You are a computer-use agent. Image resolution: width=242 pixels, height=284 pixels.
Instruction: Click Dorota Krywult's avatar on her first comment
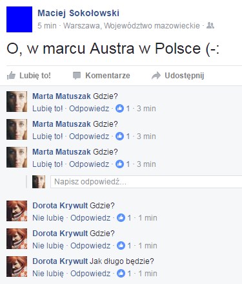pos(17,211)
